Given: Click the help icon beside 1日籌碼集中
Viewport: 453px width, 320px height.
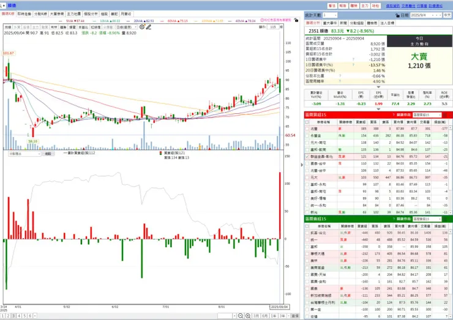Looking at the screenshot, I should 353,59.
